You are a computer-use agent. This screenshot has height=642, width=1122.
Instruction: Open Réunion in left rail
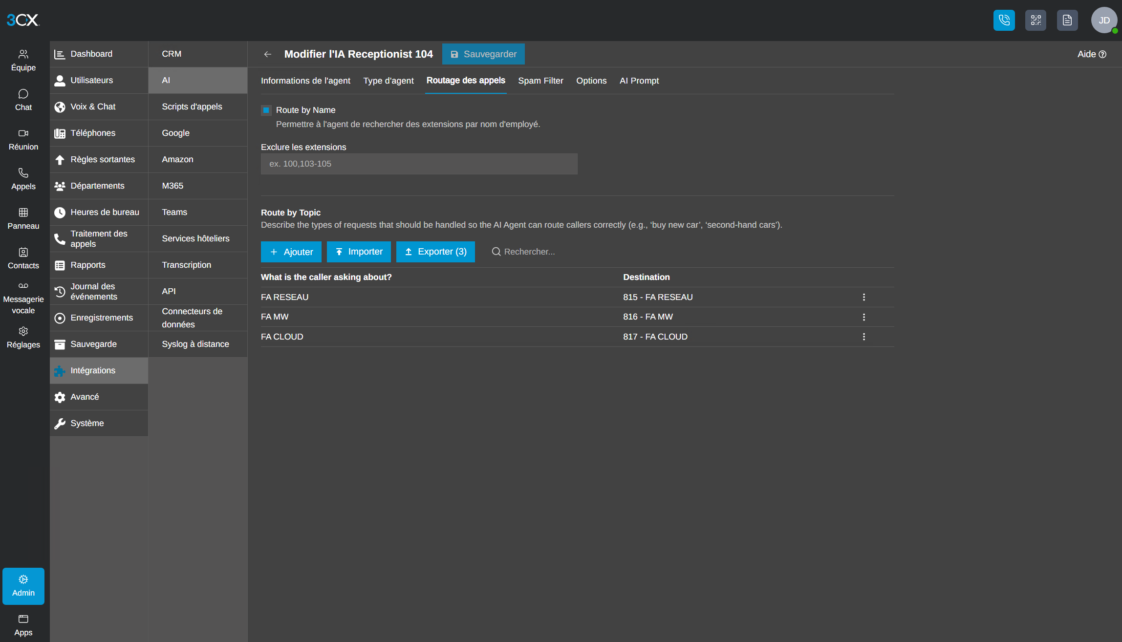(23, 140)
